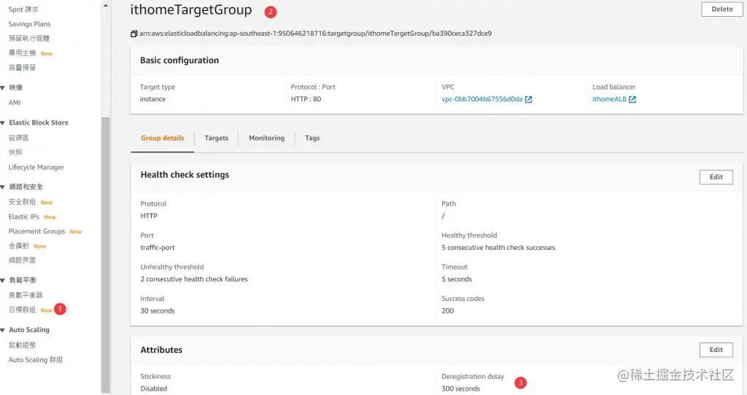Collapse the 網路和安全 sidebar section

point(3,187)
